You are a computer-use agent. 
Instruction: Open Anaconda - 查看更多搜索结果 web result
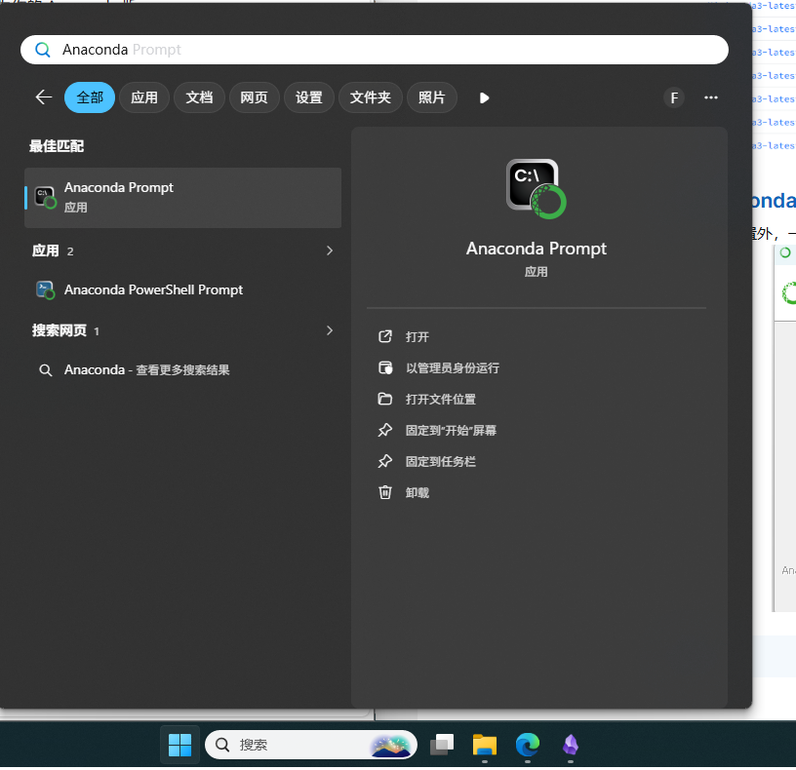click(x=182, y=369)
